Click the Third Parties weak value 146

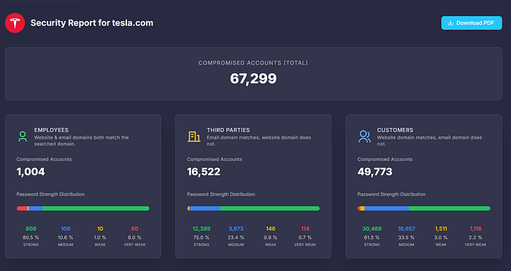(x=271, y=229)
